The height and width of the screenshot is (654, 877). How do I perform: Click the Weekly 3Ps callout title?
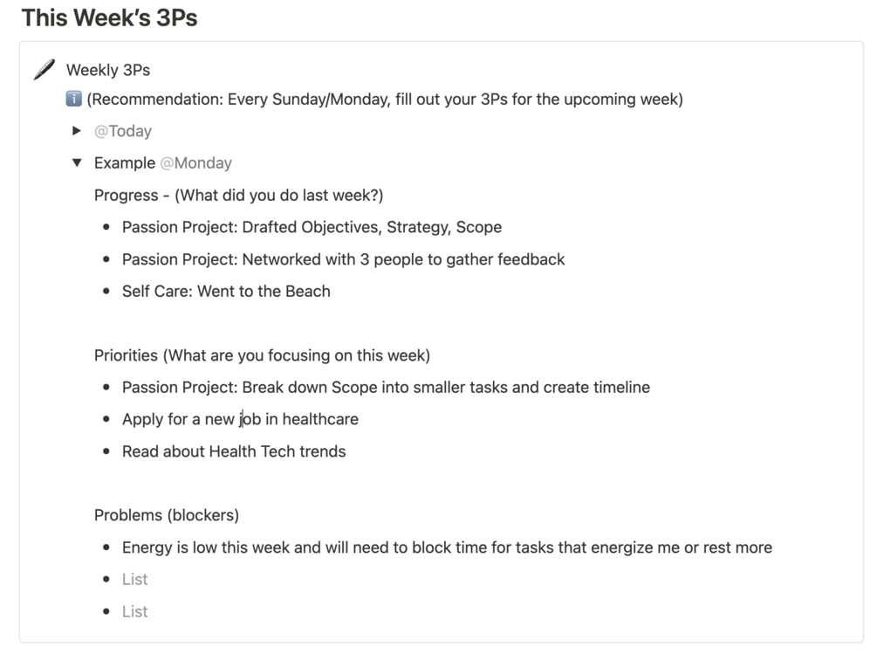[x=108, y=70]
